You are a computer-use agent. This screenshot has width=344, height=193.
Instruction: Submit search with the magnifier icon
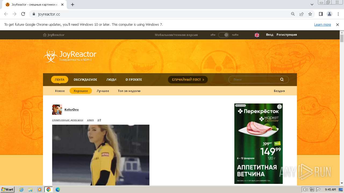282,79
